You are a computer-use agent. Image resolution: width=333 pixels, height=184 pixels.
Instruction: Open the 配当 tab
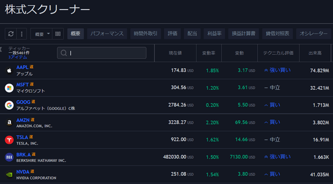[x=192, y=33]
